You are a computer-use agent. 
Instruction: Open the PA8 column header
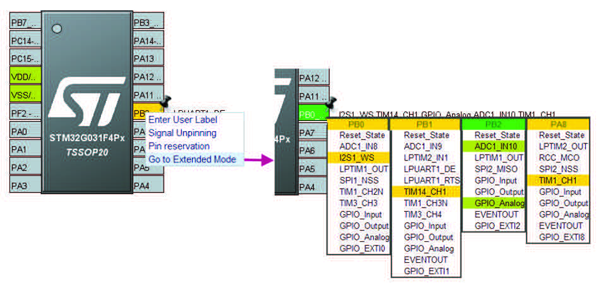click(557, 125)
